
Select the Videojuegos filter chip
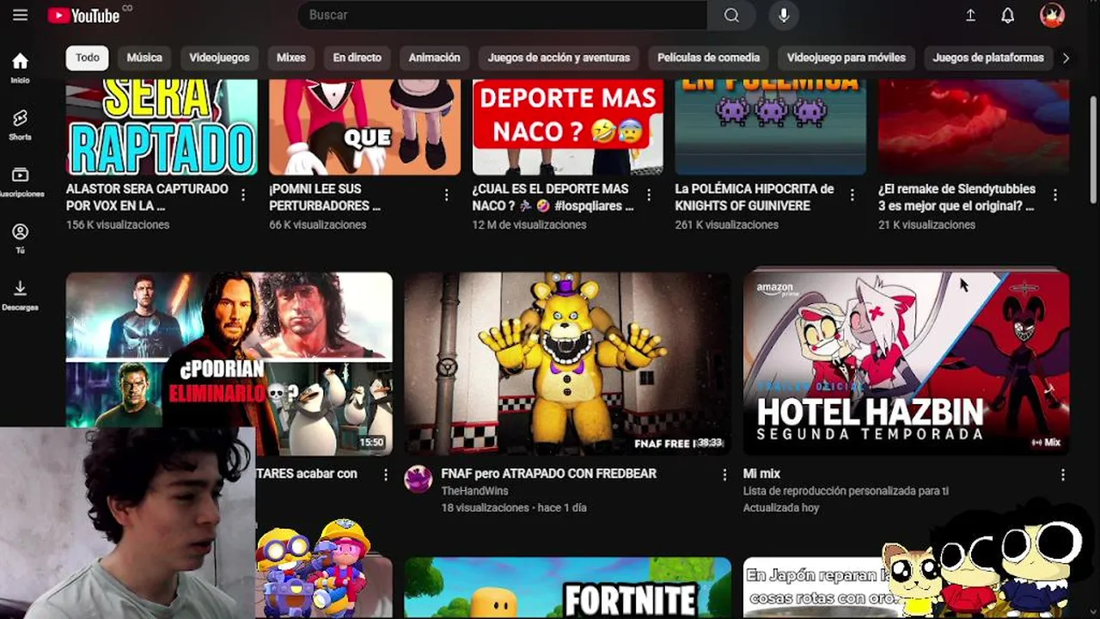[219, 58]
